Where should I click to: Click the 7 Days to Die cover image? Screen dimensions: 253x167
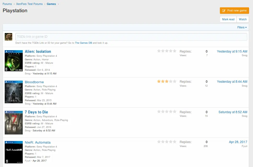click(14, 122)
